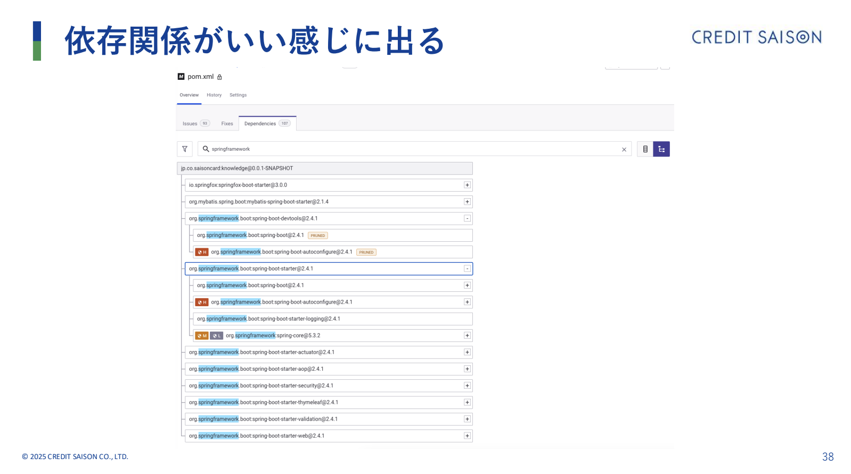851x474 pixels.
Task: Select spring-boot-starter-logging@2.4.1 row
Action: tap(333, 319)
